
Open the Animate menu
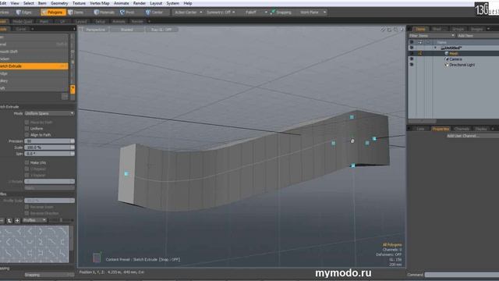pos(122,3)
